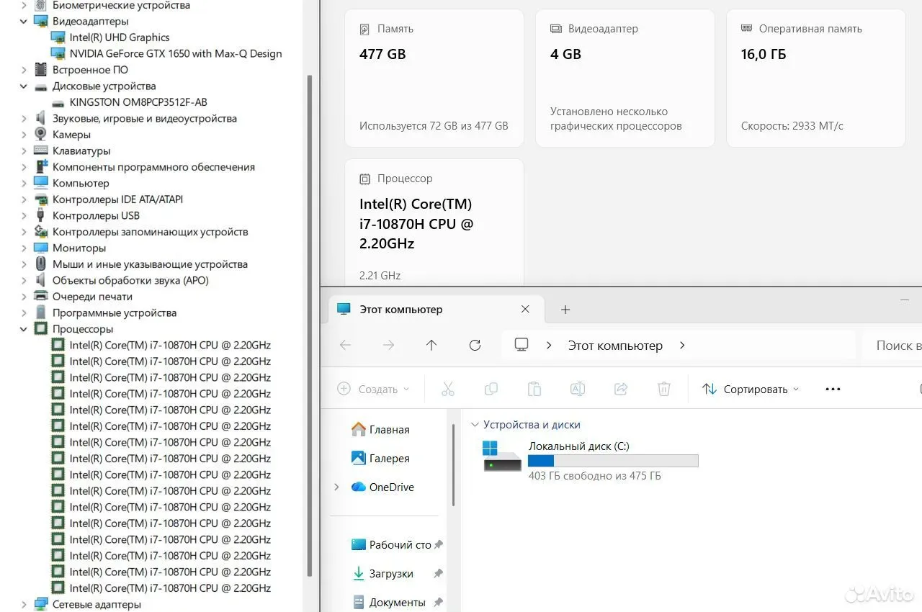Click the pin icon next to Загрузки
The image size is (922, 612).
438,574
